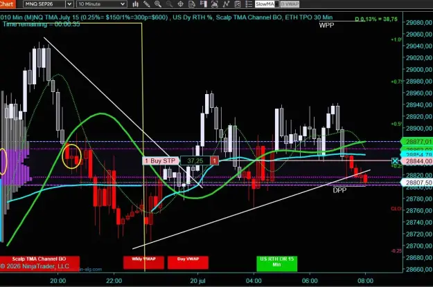Open the properties list icon

[249, 4]
